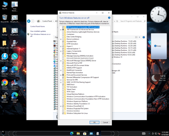Expand Print and Document Services

61,75
